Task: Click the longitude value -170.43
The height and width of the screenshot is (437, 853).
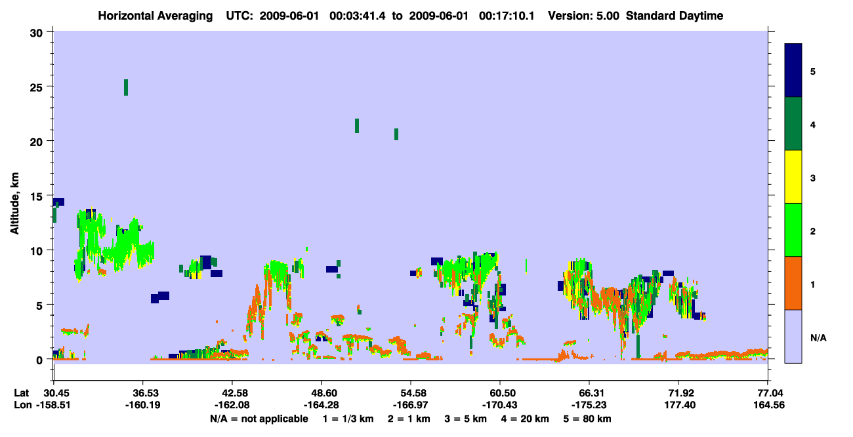Action: (x=500, y=406)
